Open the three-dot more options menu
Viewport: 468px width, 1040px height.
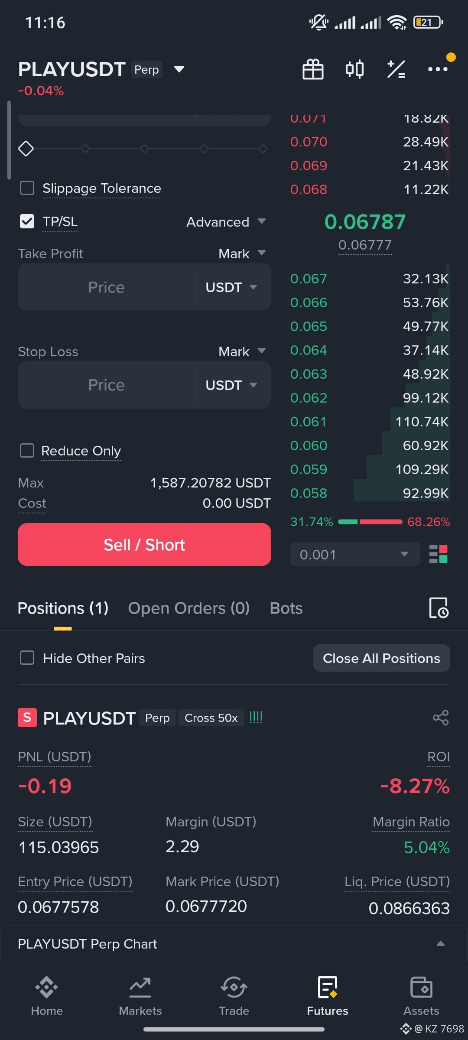point(438,69)
